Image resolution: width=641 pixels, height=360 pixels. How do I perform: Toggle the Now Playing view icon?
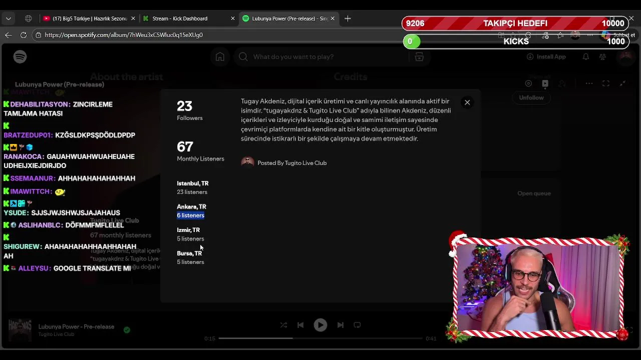(545, 83)
